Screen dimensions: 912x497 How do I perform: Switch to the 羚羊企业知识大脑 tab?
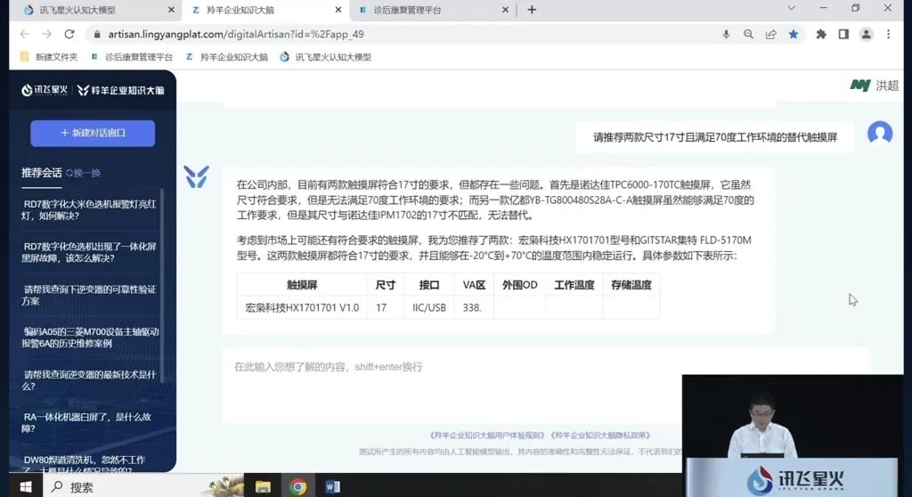click(x=265, y=10)
